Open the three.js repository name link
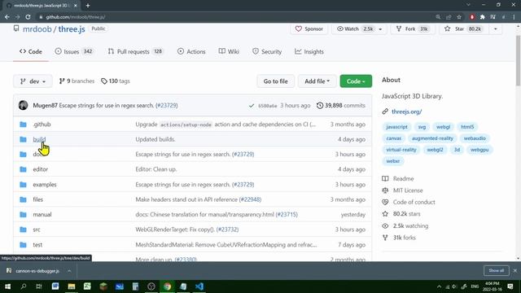The width and height of the screenshot is (521, 293). click(x=72, y=29)
